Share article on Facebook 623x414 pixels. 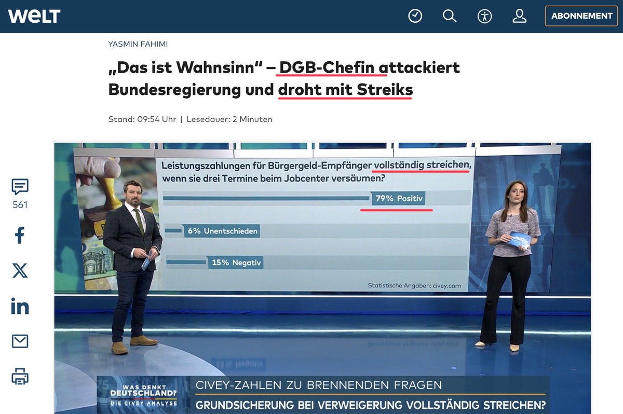pyautogui.click(x=20, y=236)
